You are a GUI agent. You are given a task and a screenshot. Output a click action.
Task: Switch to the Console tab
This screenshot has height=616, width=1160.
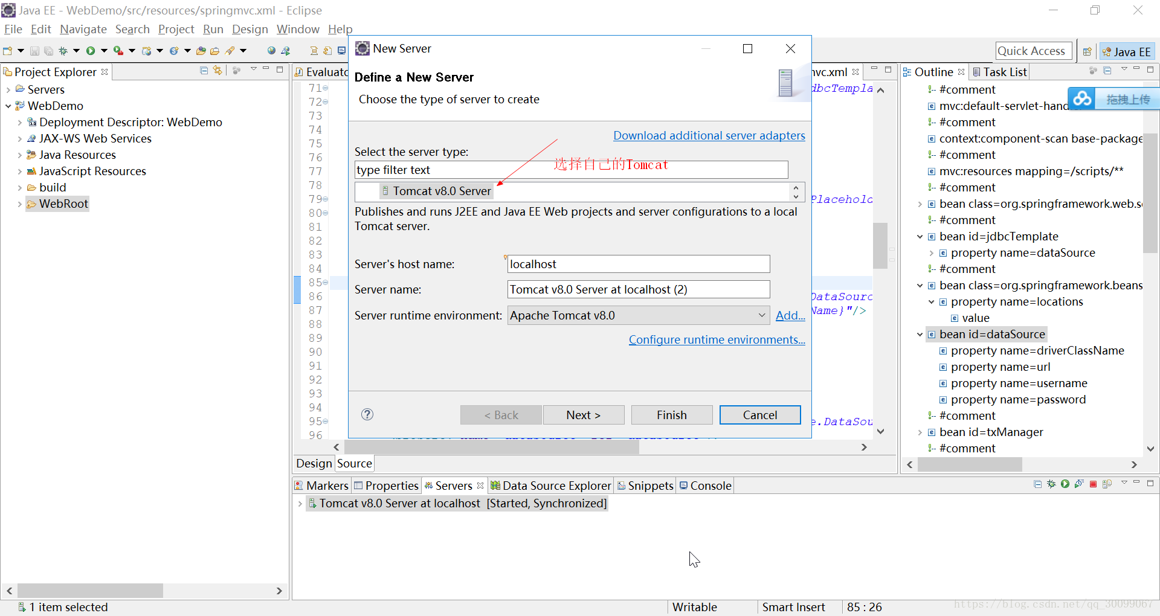705,486
